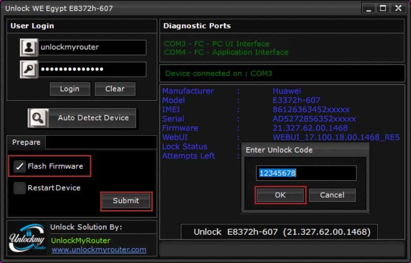
Task: Maximize the Unlock WE Egypt window
Action: coord(383,8)
